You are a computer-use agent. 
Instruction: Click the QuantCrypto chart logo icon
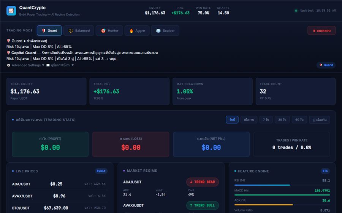point(11,11)
